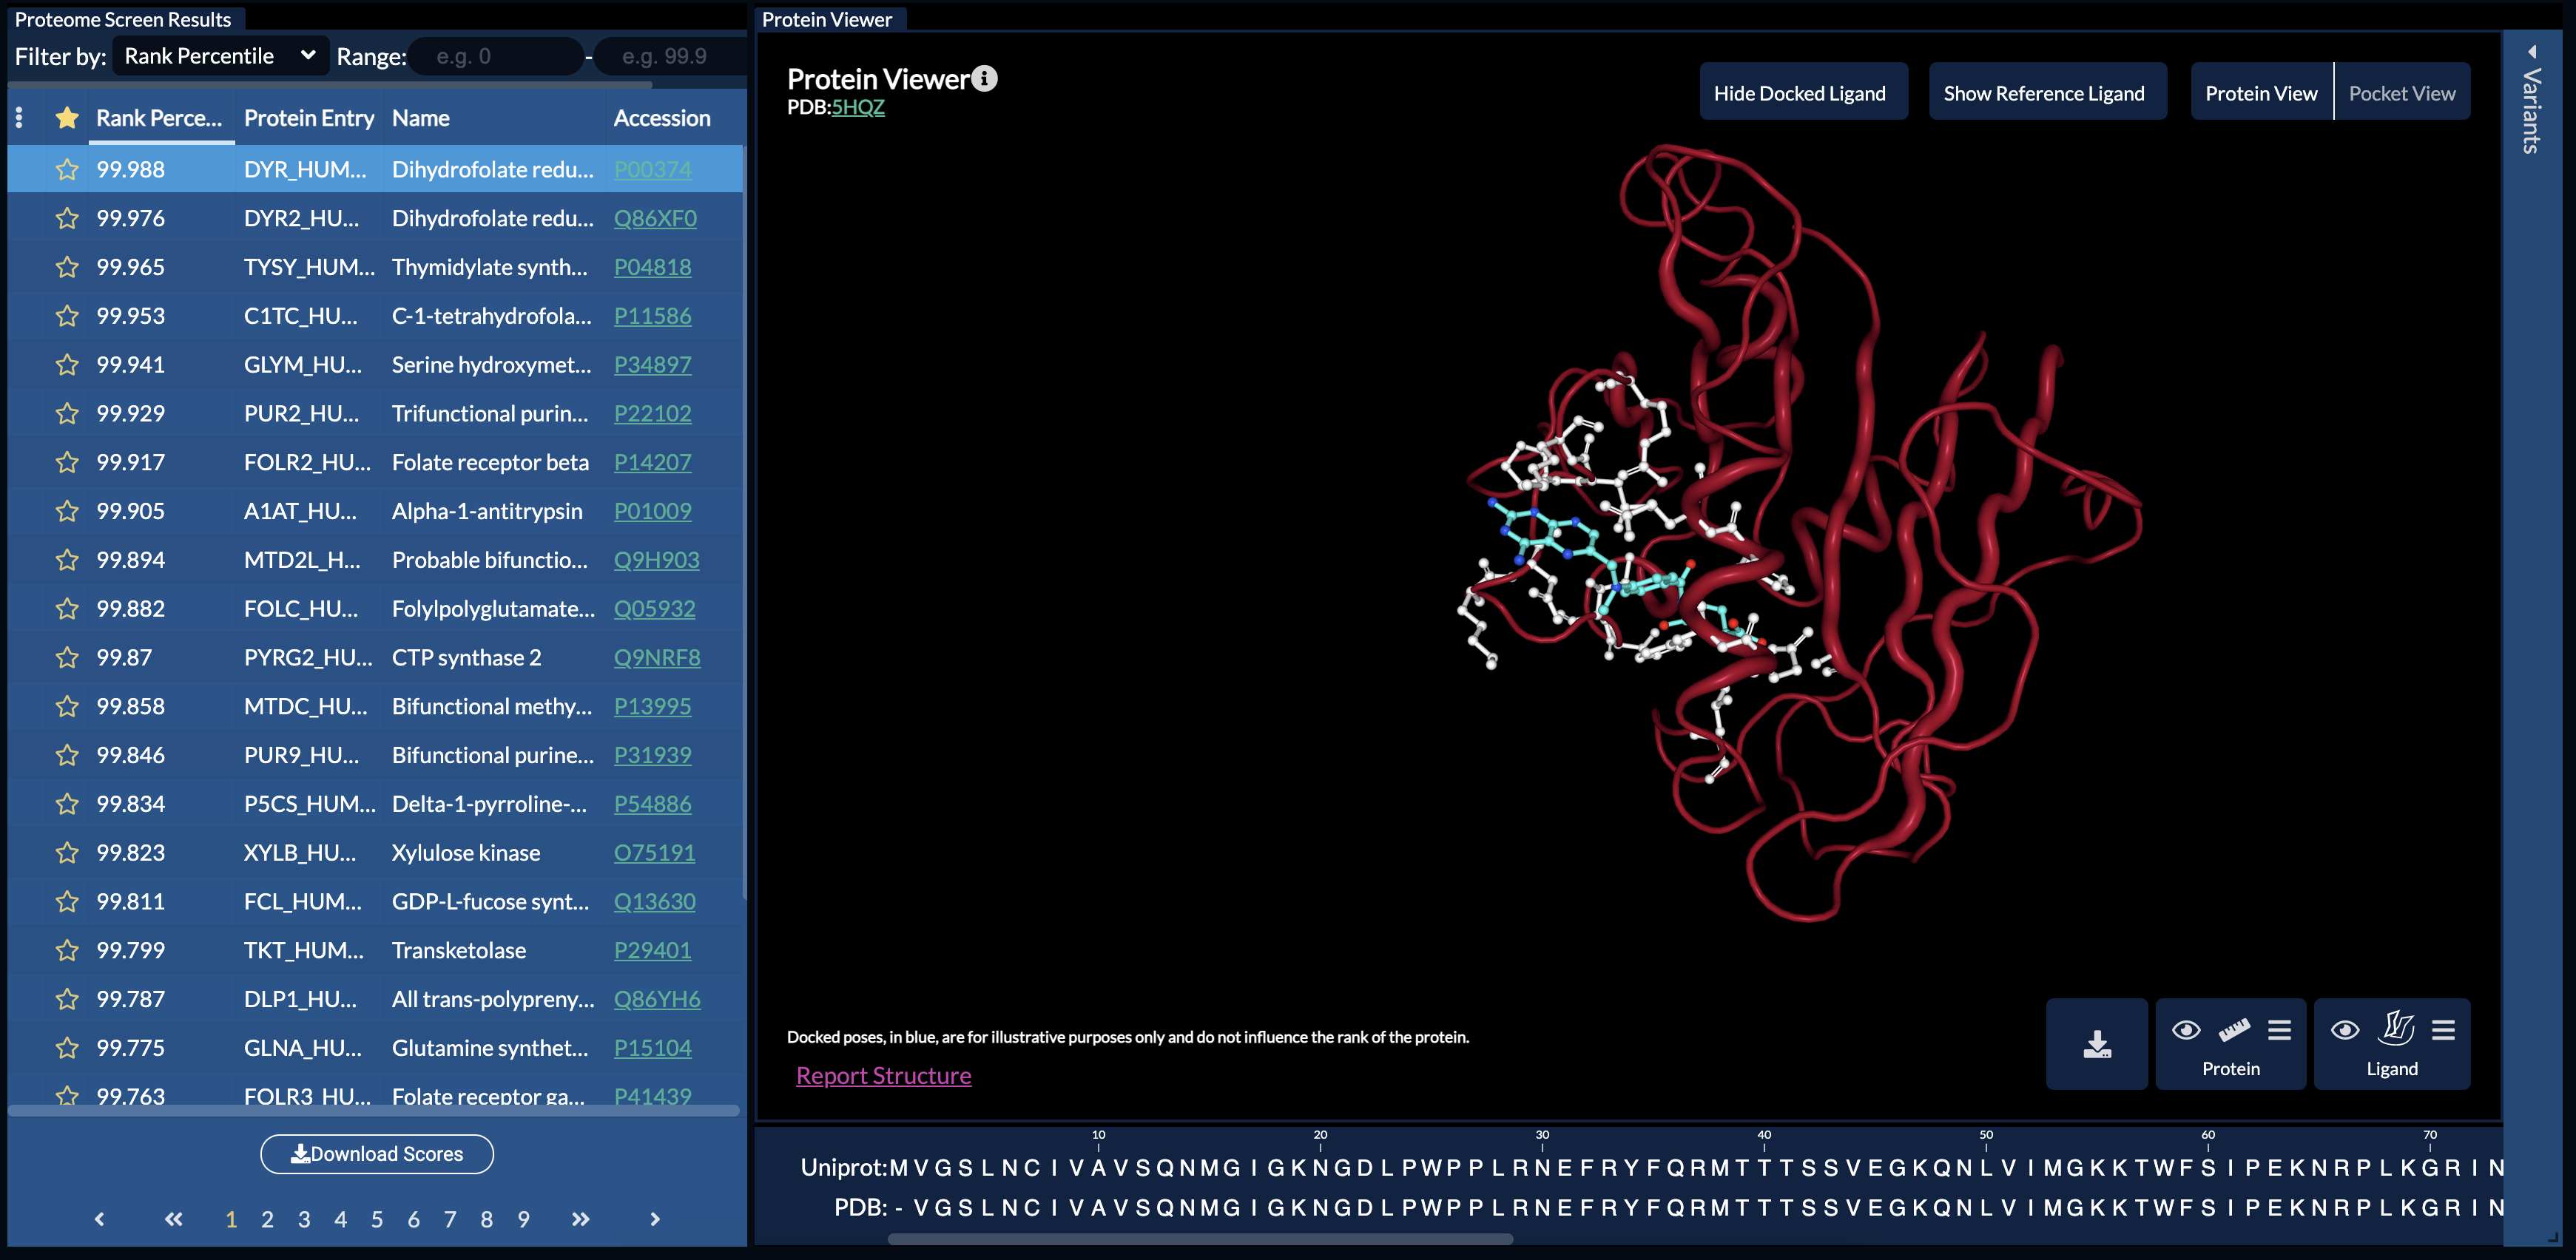Star the Thymidylate synthase row

click(x=67, y=268)
